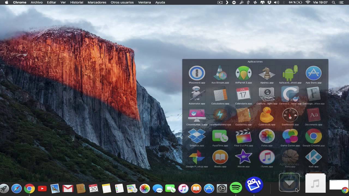
Task: Open the YouTube icon in the Dock
Action: tap(42, 188)
